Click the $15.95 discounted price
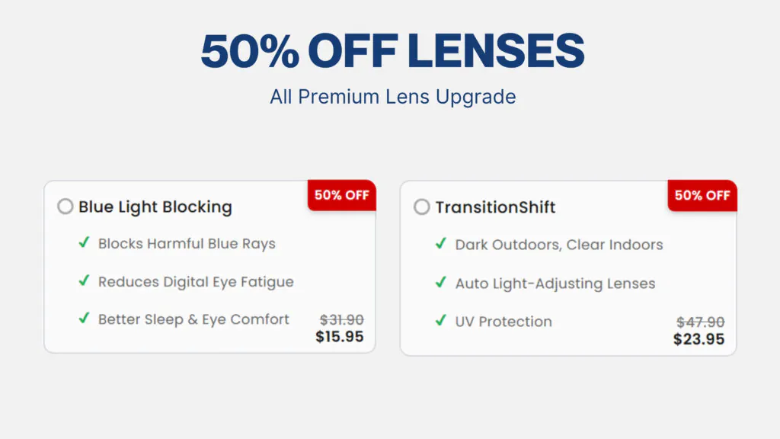The width and height of the screenshot is (780, 439). point(340,336)
